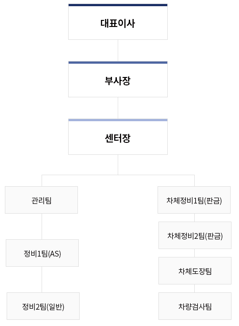The width and height of the screenshot is (239, 326).
Task: Select the 센터장 box
Action: [118, 137]
